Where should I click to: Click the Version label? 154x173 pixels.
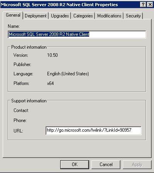tap(21, 55)
